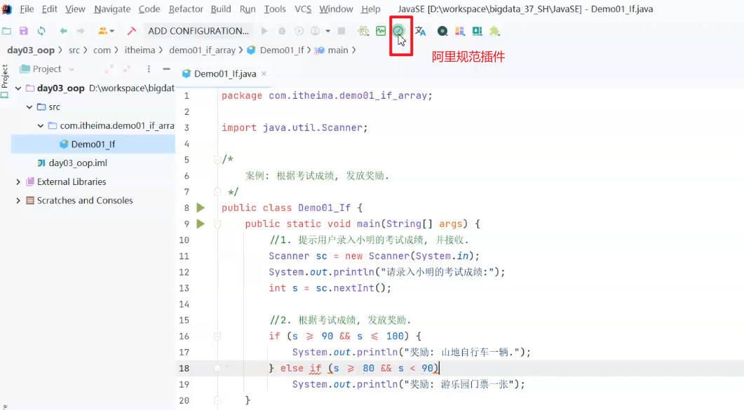Click the Synchronize refresh icon
744x410 pixels.
point(41,32)
